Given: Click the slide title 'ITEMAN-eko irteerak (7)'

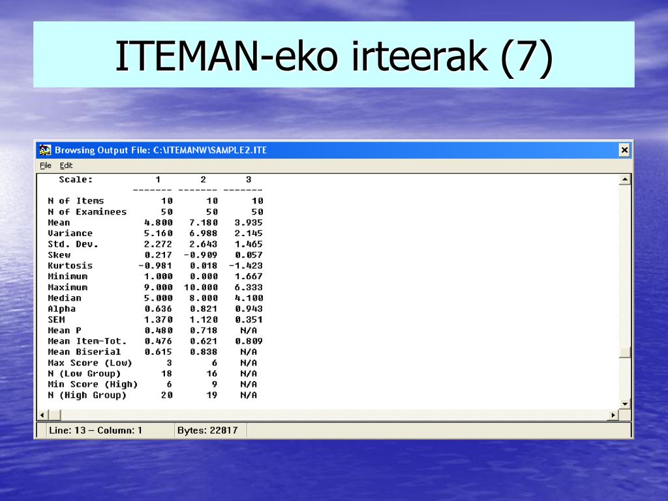Looking at the screenshot, I should coord(334,56).
